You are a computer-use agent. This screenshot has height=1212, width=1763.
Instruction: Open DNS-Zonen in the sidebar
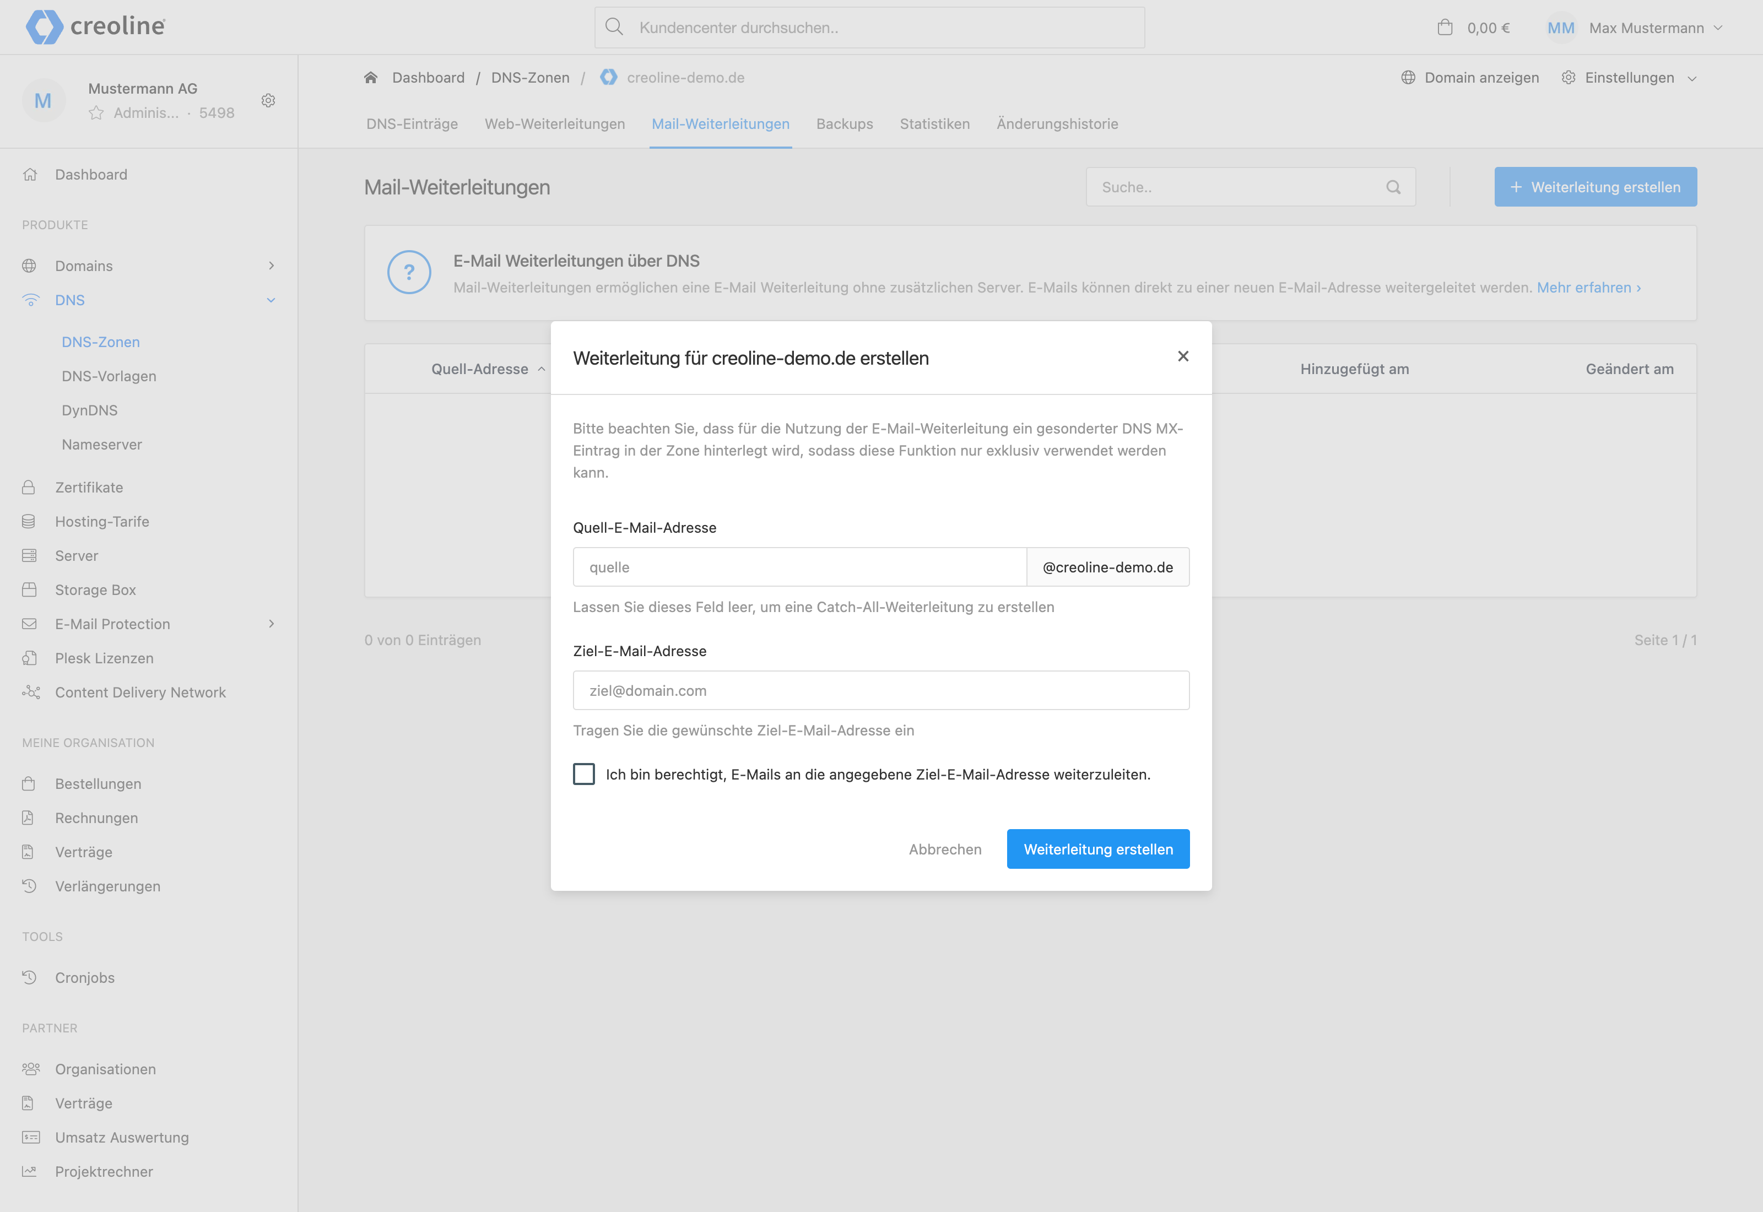coord(101,342)
